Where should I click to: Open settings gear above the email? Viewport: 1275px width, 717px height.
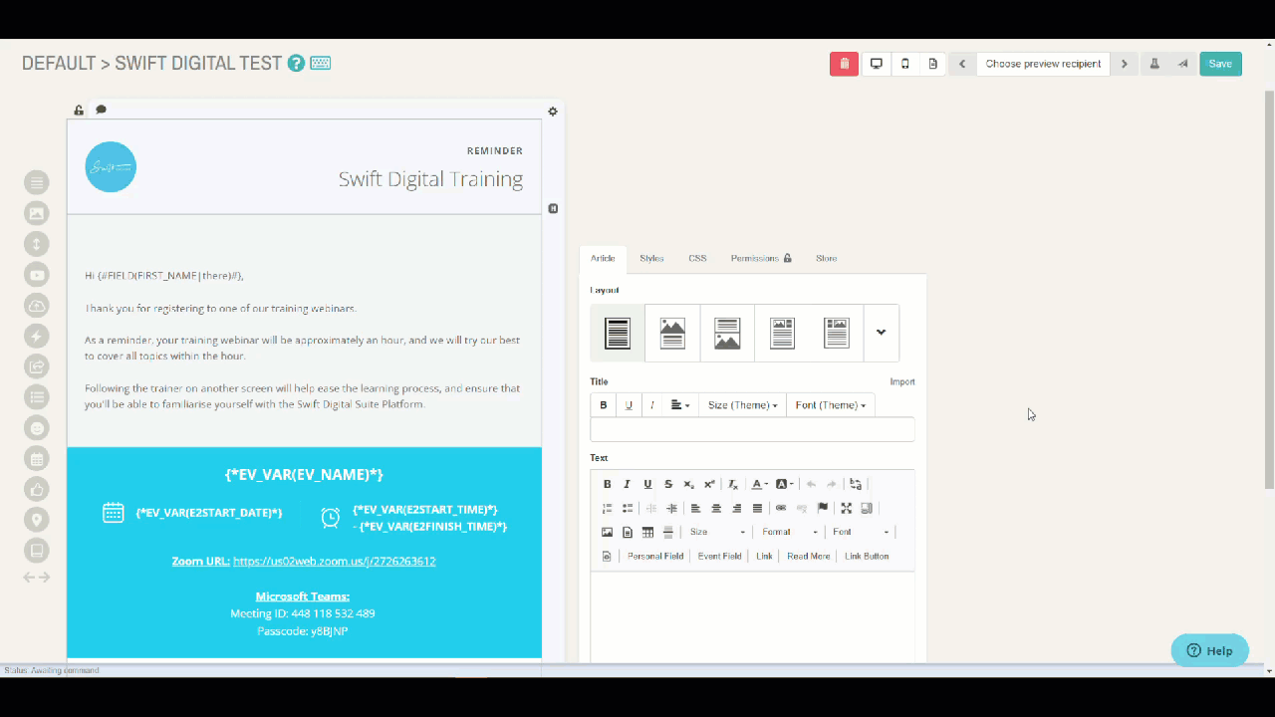tap(553, 112)
